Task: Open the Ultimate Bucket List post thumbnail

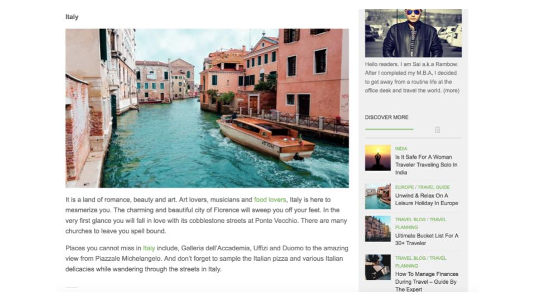Action: [x=378, y=229]
